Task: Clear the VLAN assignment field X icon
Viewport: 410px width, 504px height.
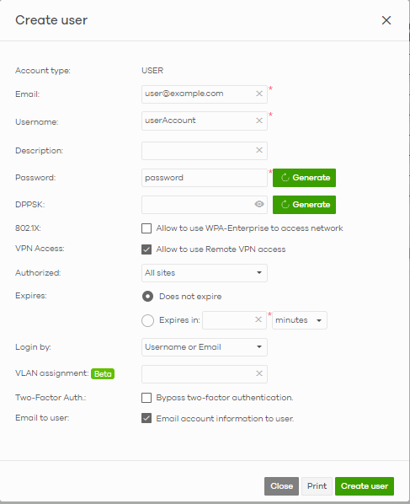Action: 259,373
